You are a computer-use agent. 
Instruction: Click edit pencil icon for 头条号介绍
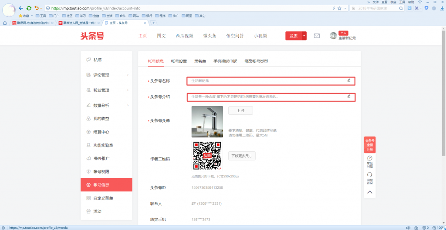point(348,96)
